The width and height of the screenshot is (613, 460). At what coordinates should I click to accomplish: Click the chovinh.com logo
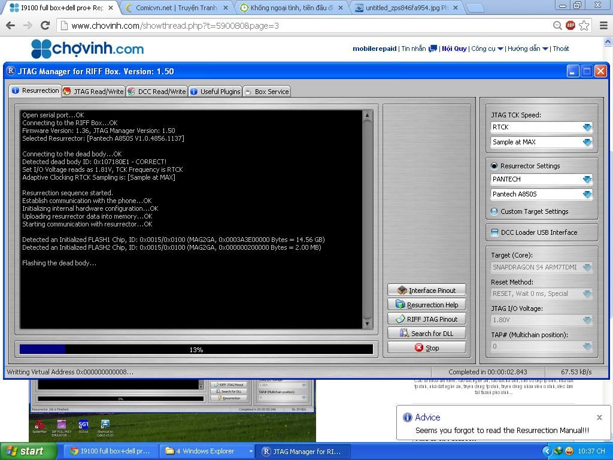click(87, 49)
